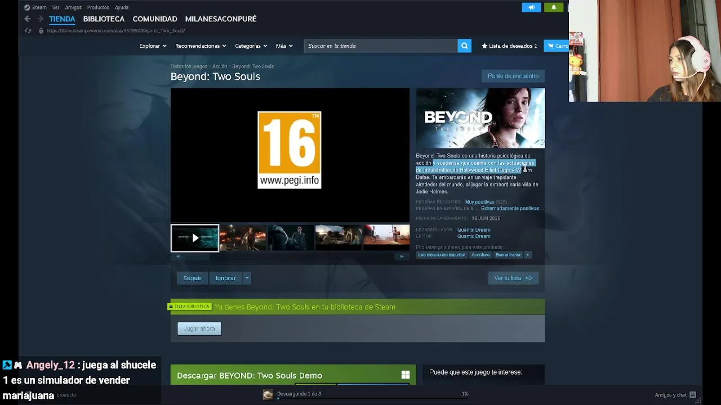Click the Steam logo icon in menu bar

point(27,7)
